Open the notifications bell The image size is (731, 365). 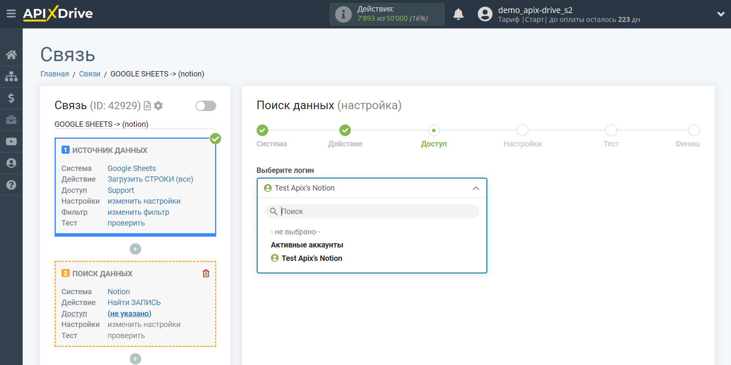coord(458,14)
